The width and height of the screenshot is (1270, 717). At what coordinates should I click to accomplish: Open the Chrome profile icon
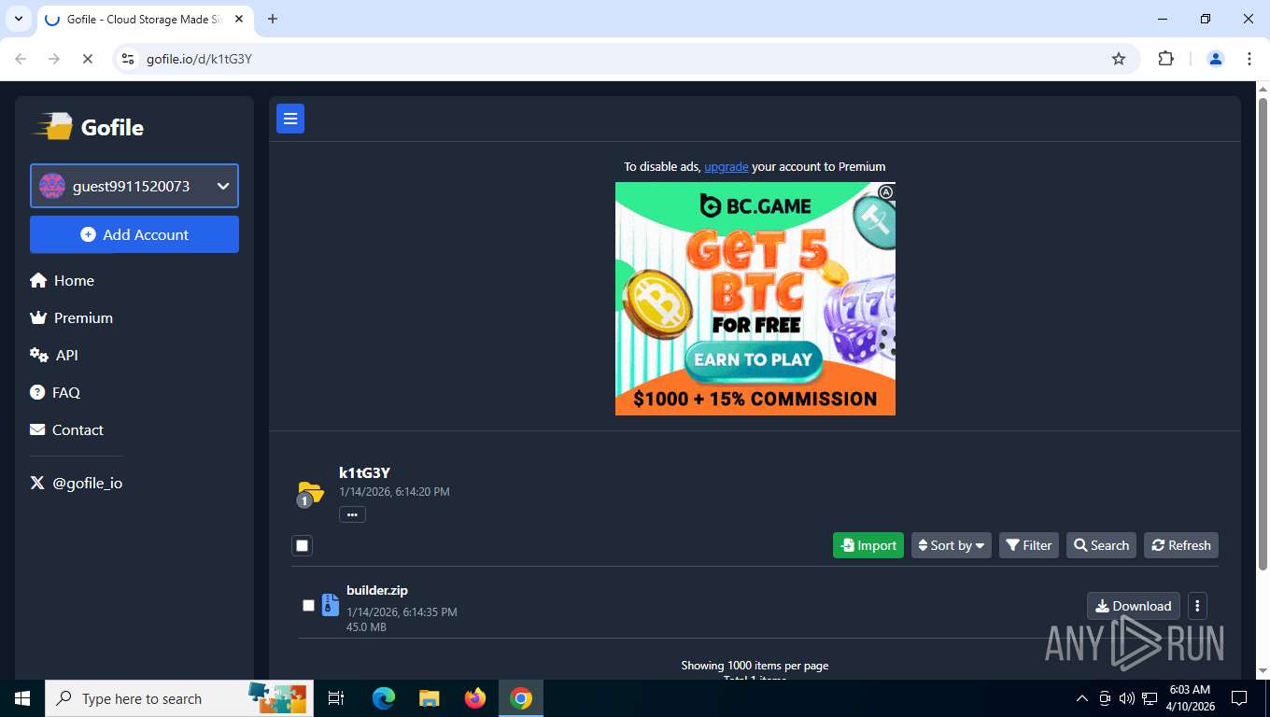(1216, 59)
